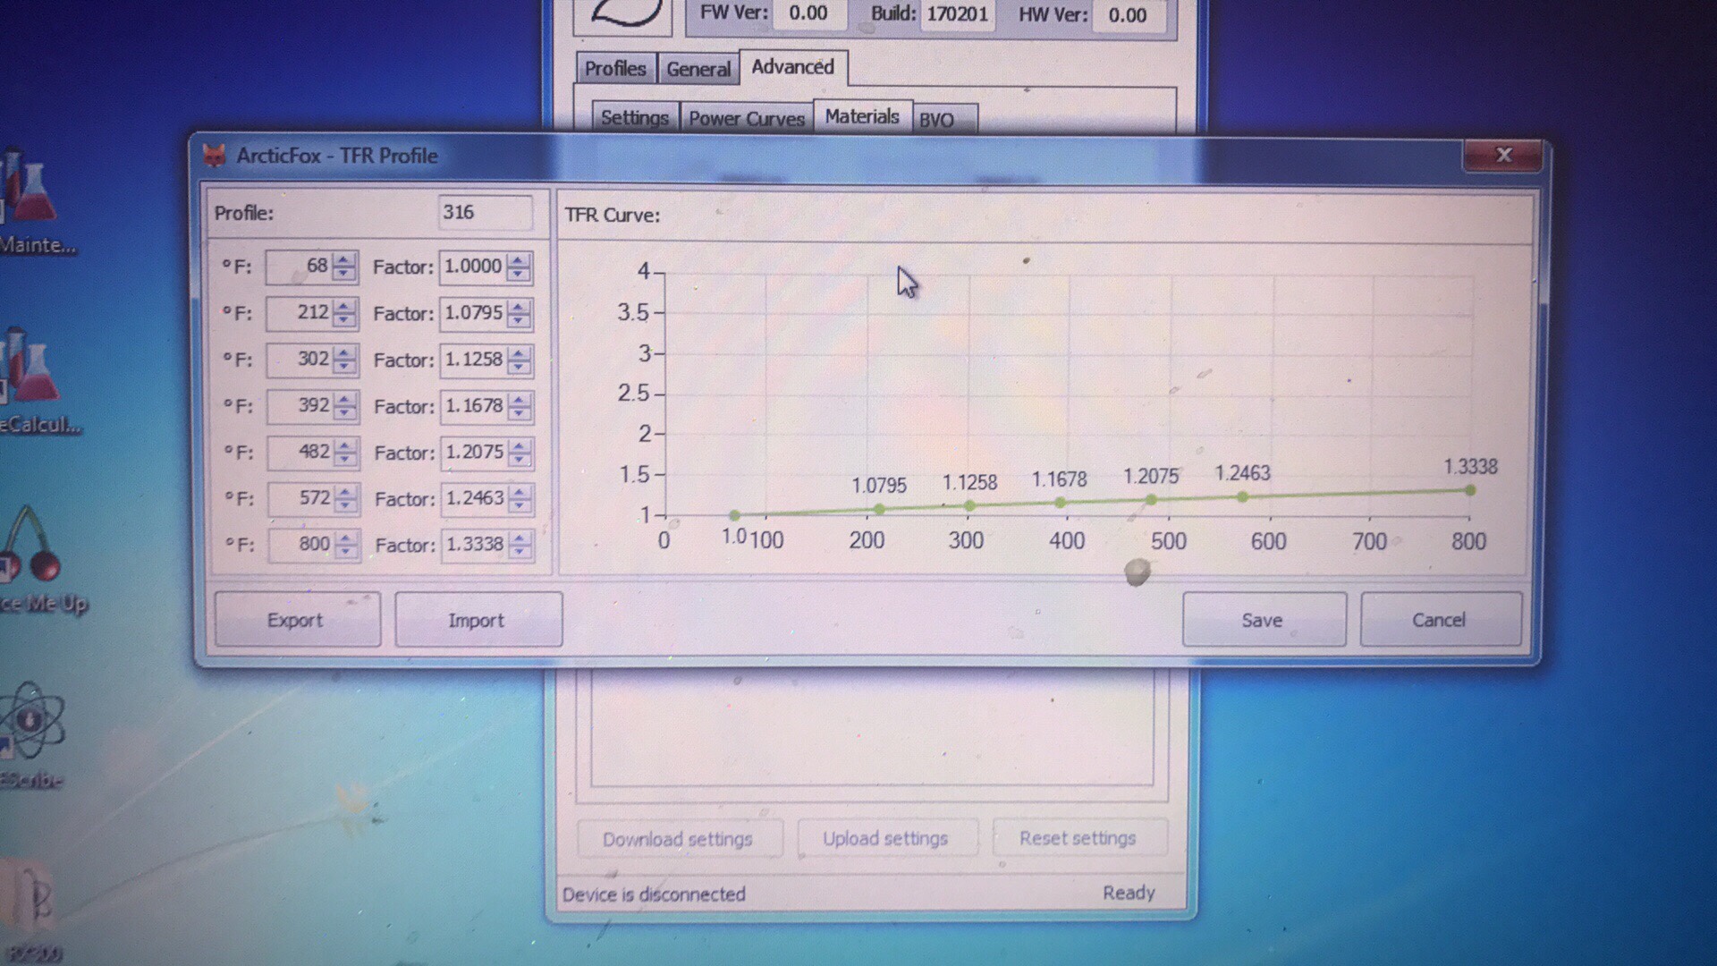The width and height of the screenshot is (1717, 966).
Task: Click the 'Ready' status bar text
Action: [x=1129, y=893]
